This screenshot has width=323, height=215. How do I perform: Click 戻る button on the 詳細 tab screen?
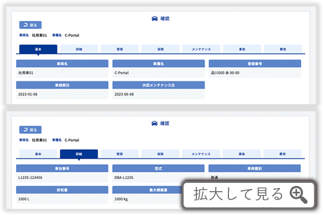pos(30,130)
